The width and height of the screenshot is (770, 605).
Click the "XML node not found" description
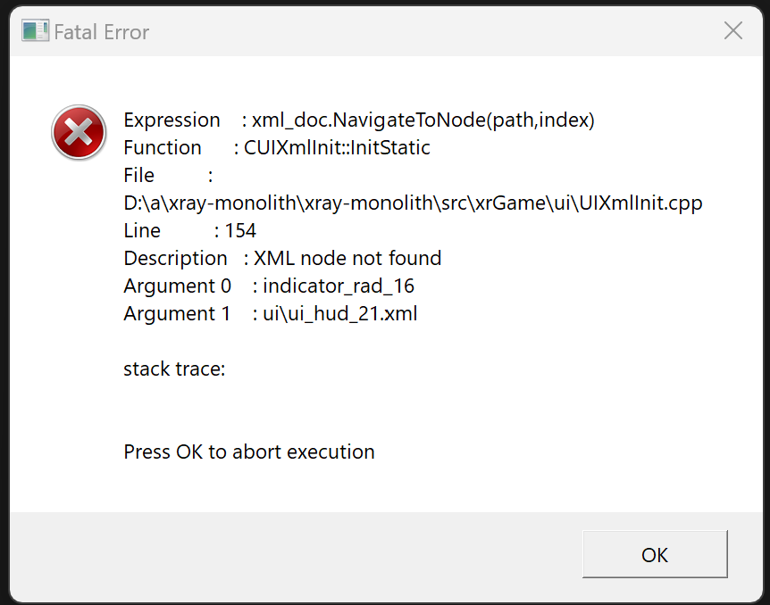pyautogui.click(x=347, y=258)
